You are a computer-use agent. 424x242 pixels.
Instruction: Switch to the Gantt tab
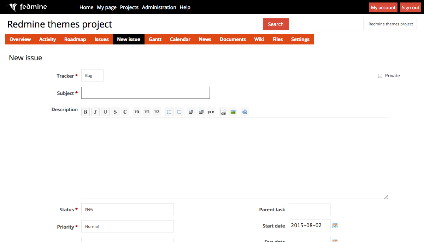(x=155, y=39)
